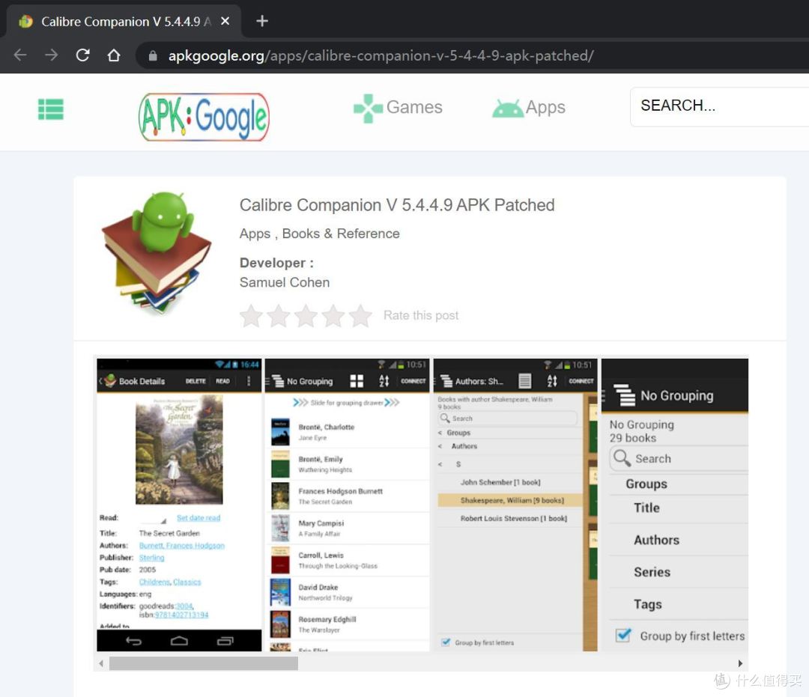Go forward with the browser forward arrow
This screenshot has width=809, height=697.
pyautogui.click(x=51, y=55)
